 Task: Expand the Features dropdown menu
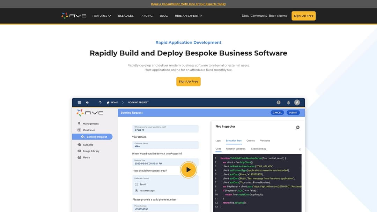(102, 16)
